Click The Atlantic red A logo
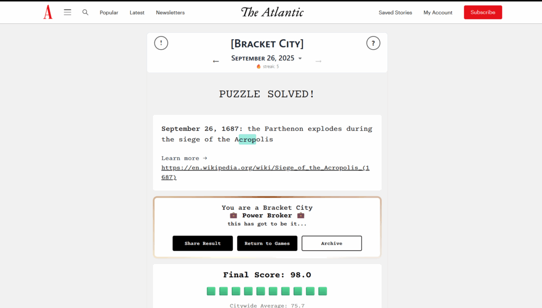Viewport: 542px width, 308px height. pyautogui.click(x=48, y=12)
